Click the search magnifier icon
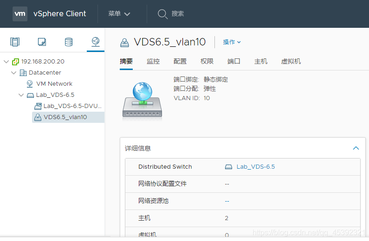 tap(162, 14)
